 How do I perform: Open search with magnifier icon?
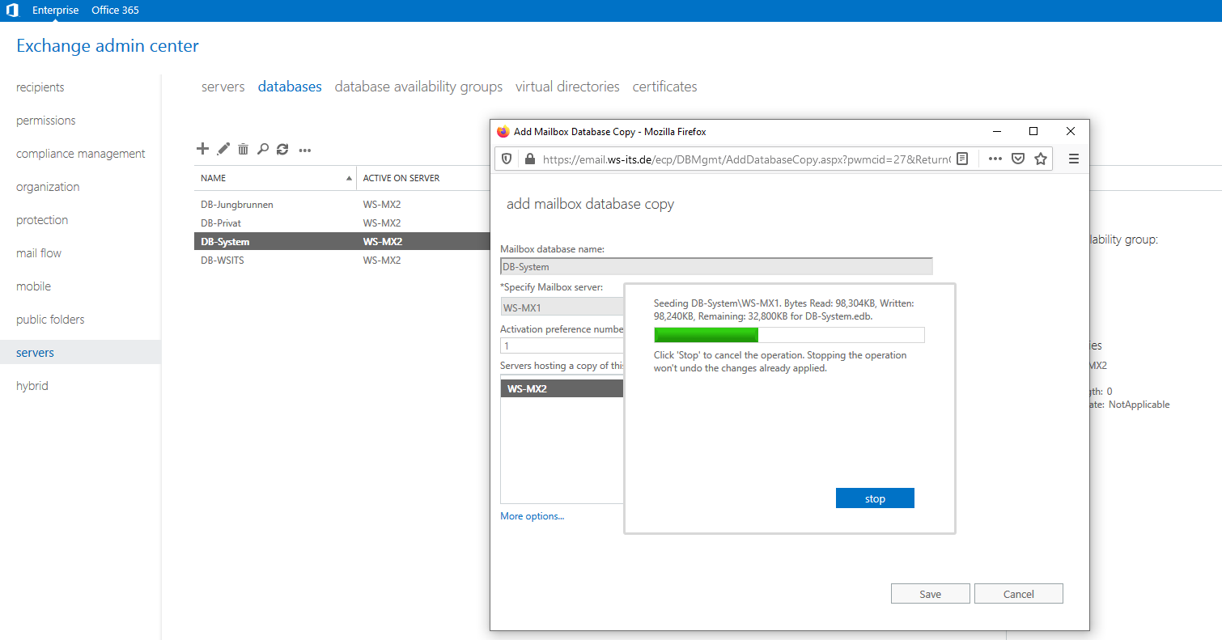click(x=263, y=149)
